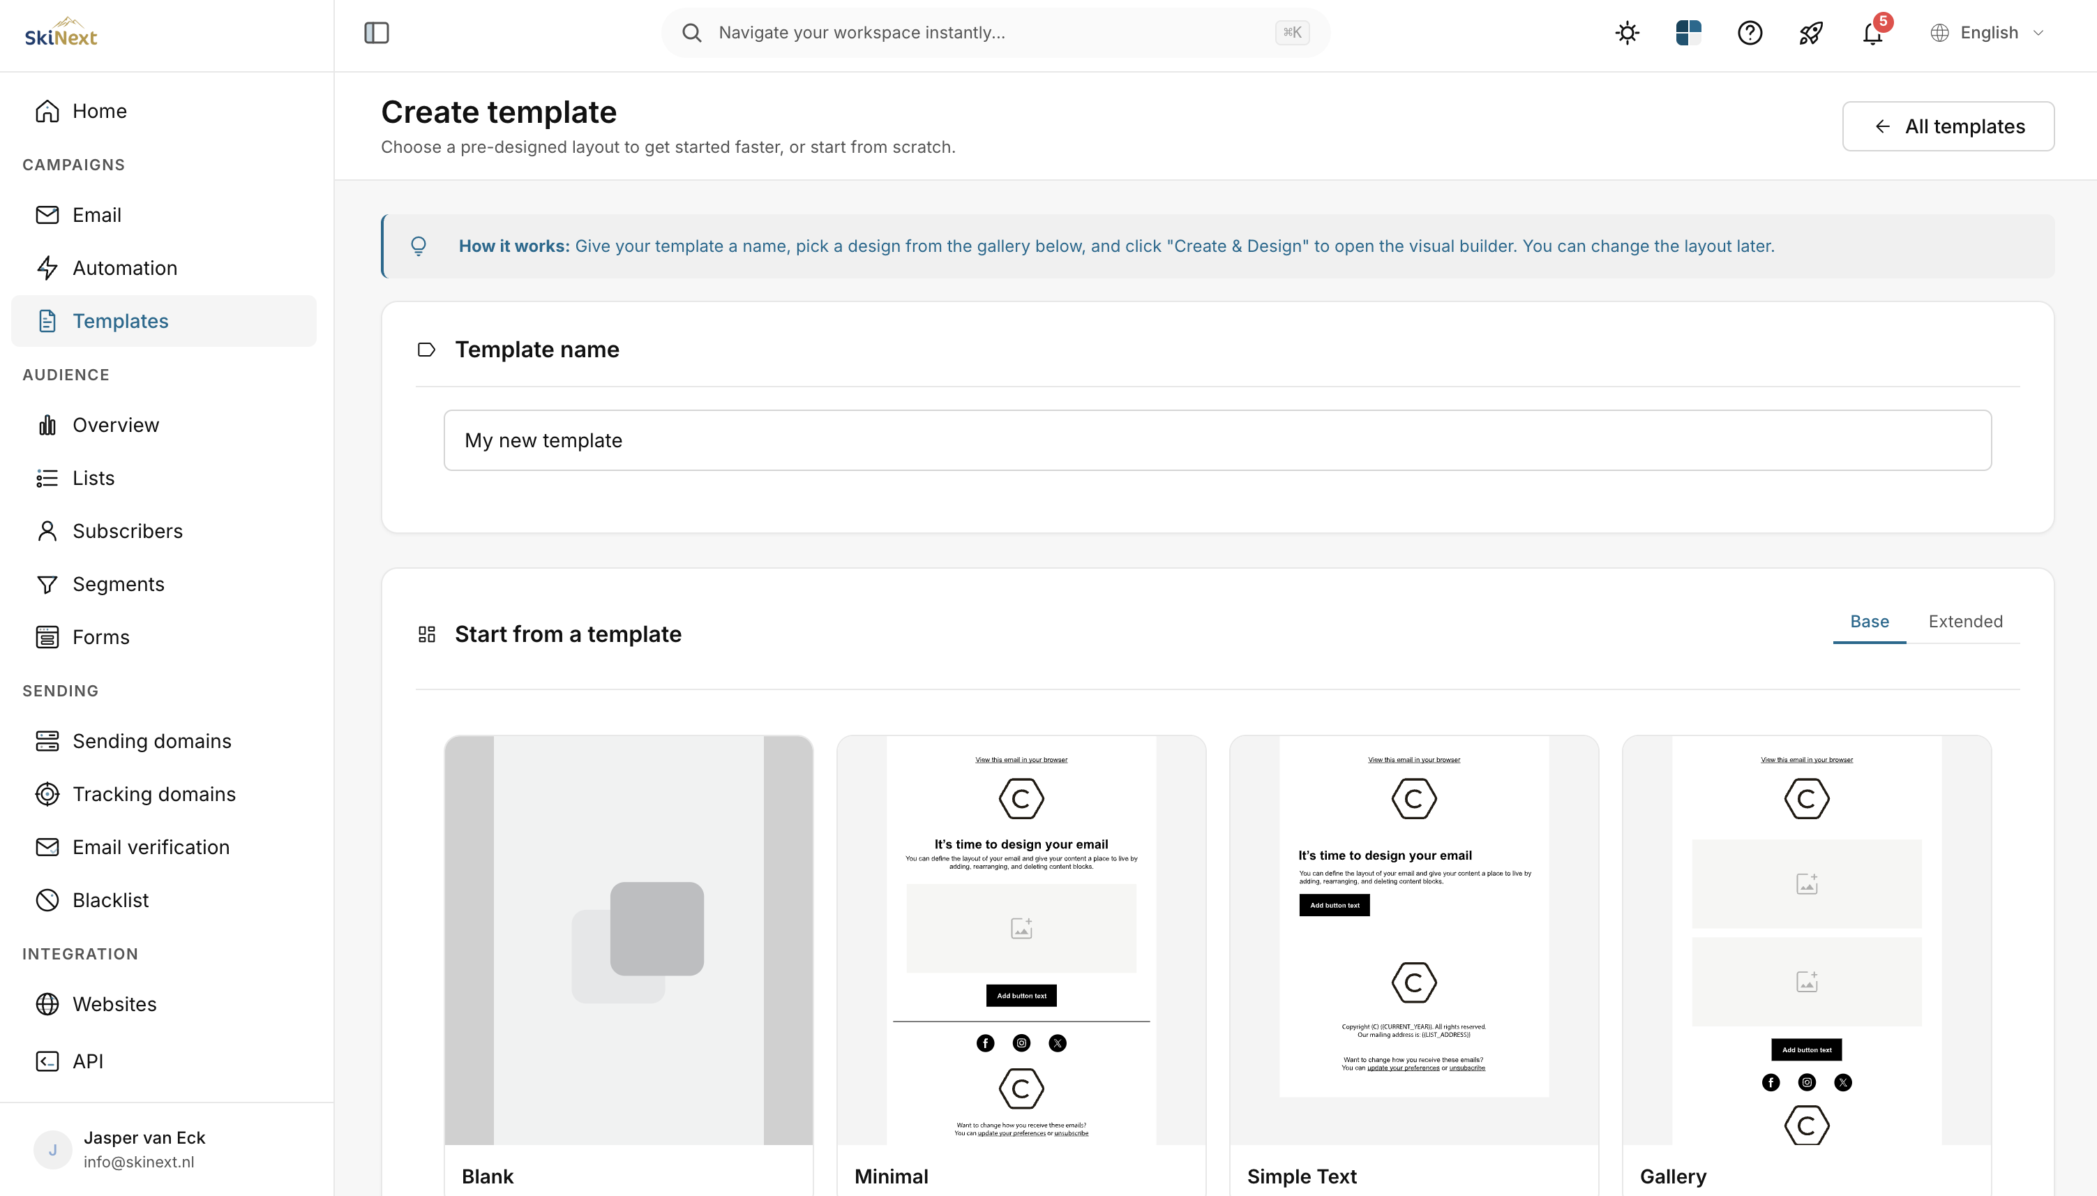Click the Websites globe icon

click(47, 1004)
